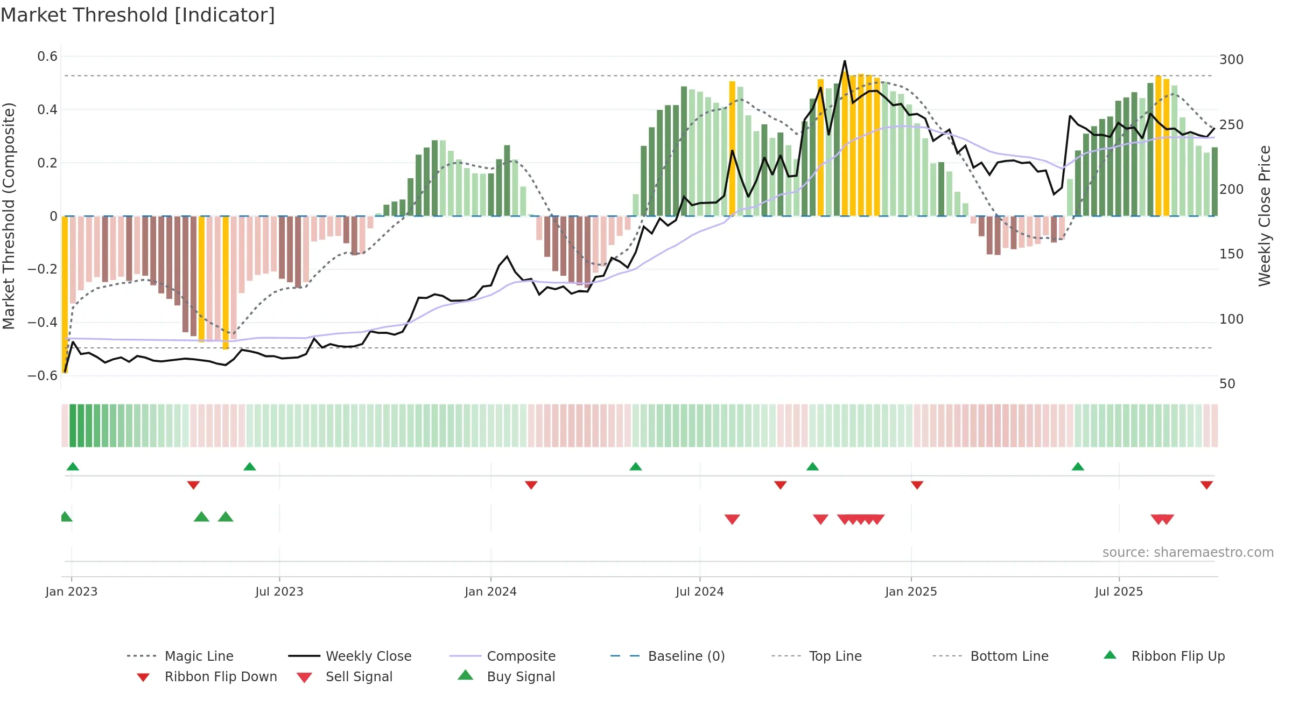This screenshot has height=727, width=1292.
Task: Click ribbon flip up marker before Jul 2023
Action: pos(250,466)
